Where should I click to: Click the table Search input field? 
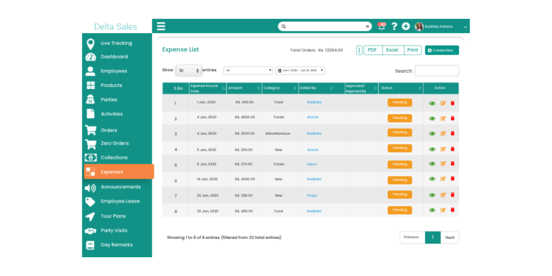click(x=437, y=71)
